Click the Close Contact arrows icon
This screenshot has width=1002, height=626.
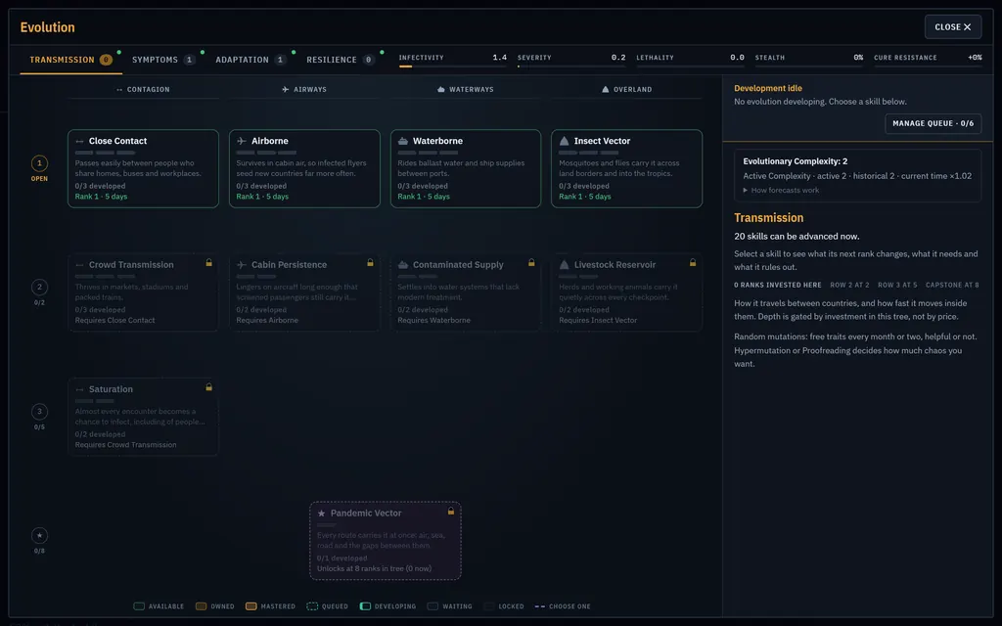coord(80,141)
